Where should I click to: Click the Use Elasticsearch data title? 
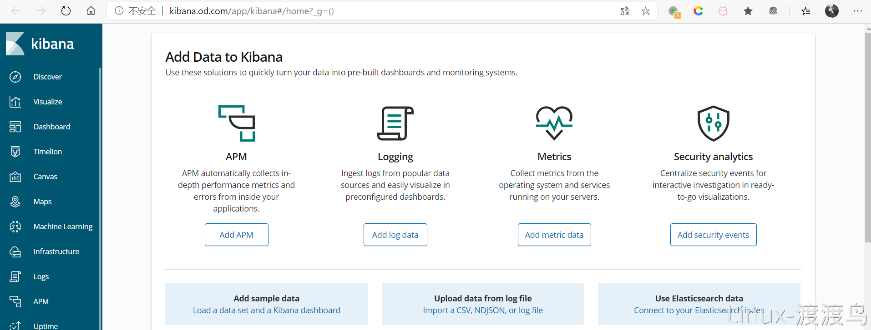699,298
